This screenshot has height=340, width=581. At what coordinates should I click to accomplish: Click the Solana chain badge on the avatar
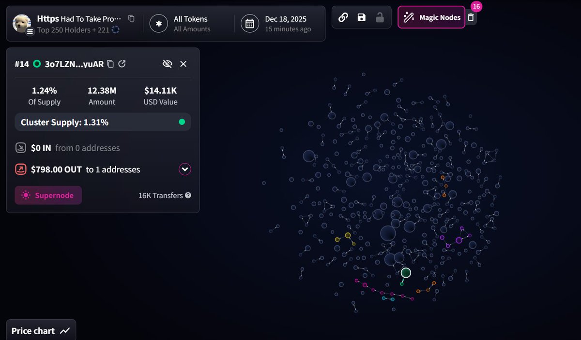point(30,31)
